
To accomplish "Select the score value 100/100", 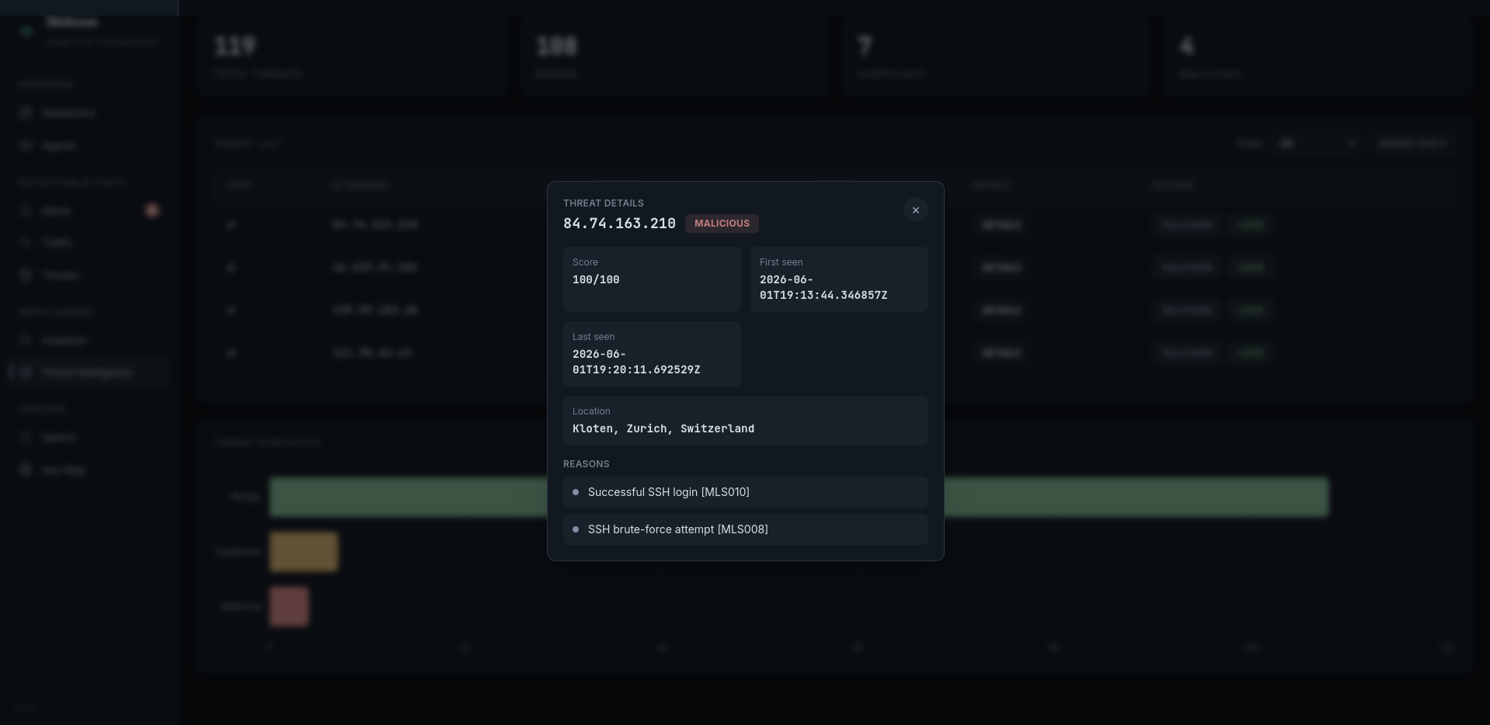I will tap(596, 279).
